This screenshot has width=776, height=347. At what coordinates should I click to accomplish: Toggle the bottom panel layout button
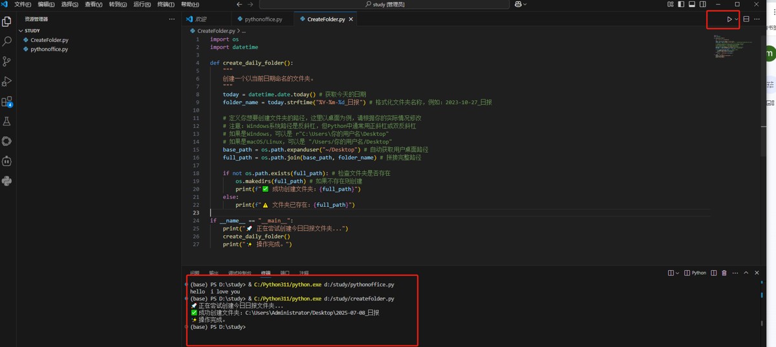pyautogui.click(x=691, y=5)
